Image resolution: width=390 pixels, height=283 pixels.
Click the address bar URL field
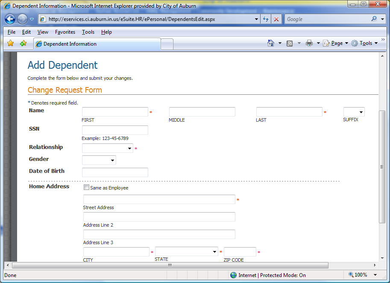point(149,19)
